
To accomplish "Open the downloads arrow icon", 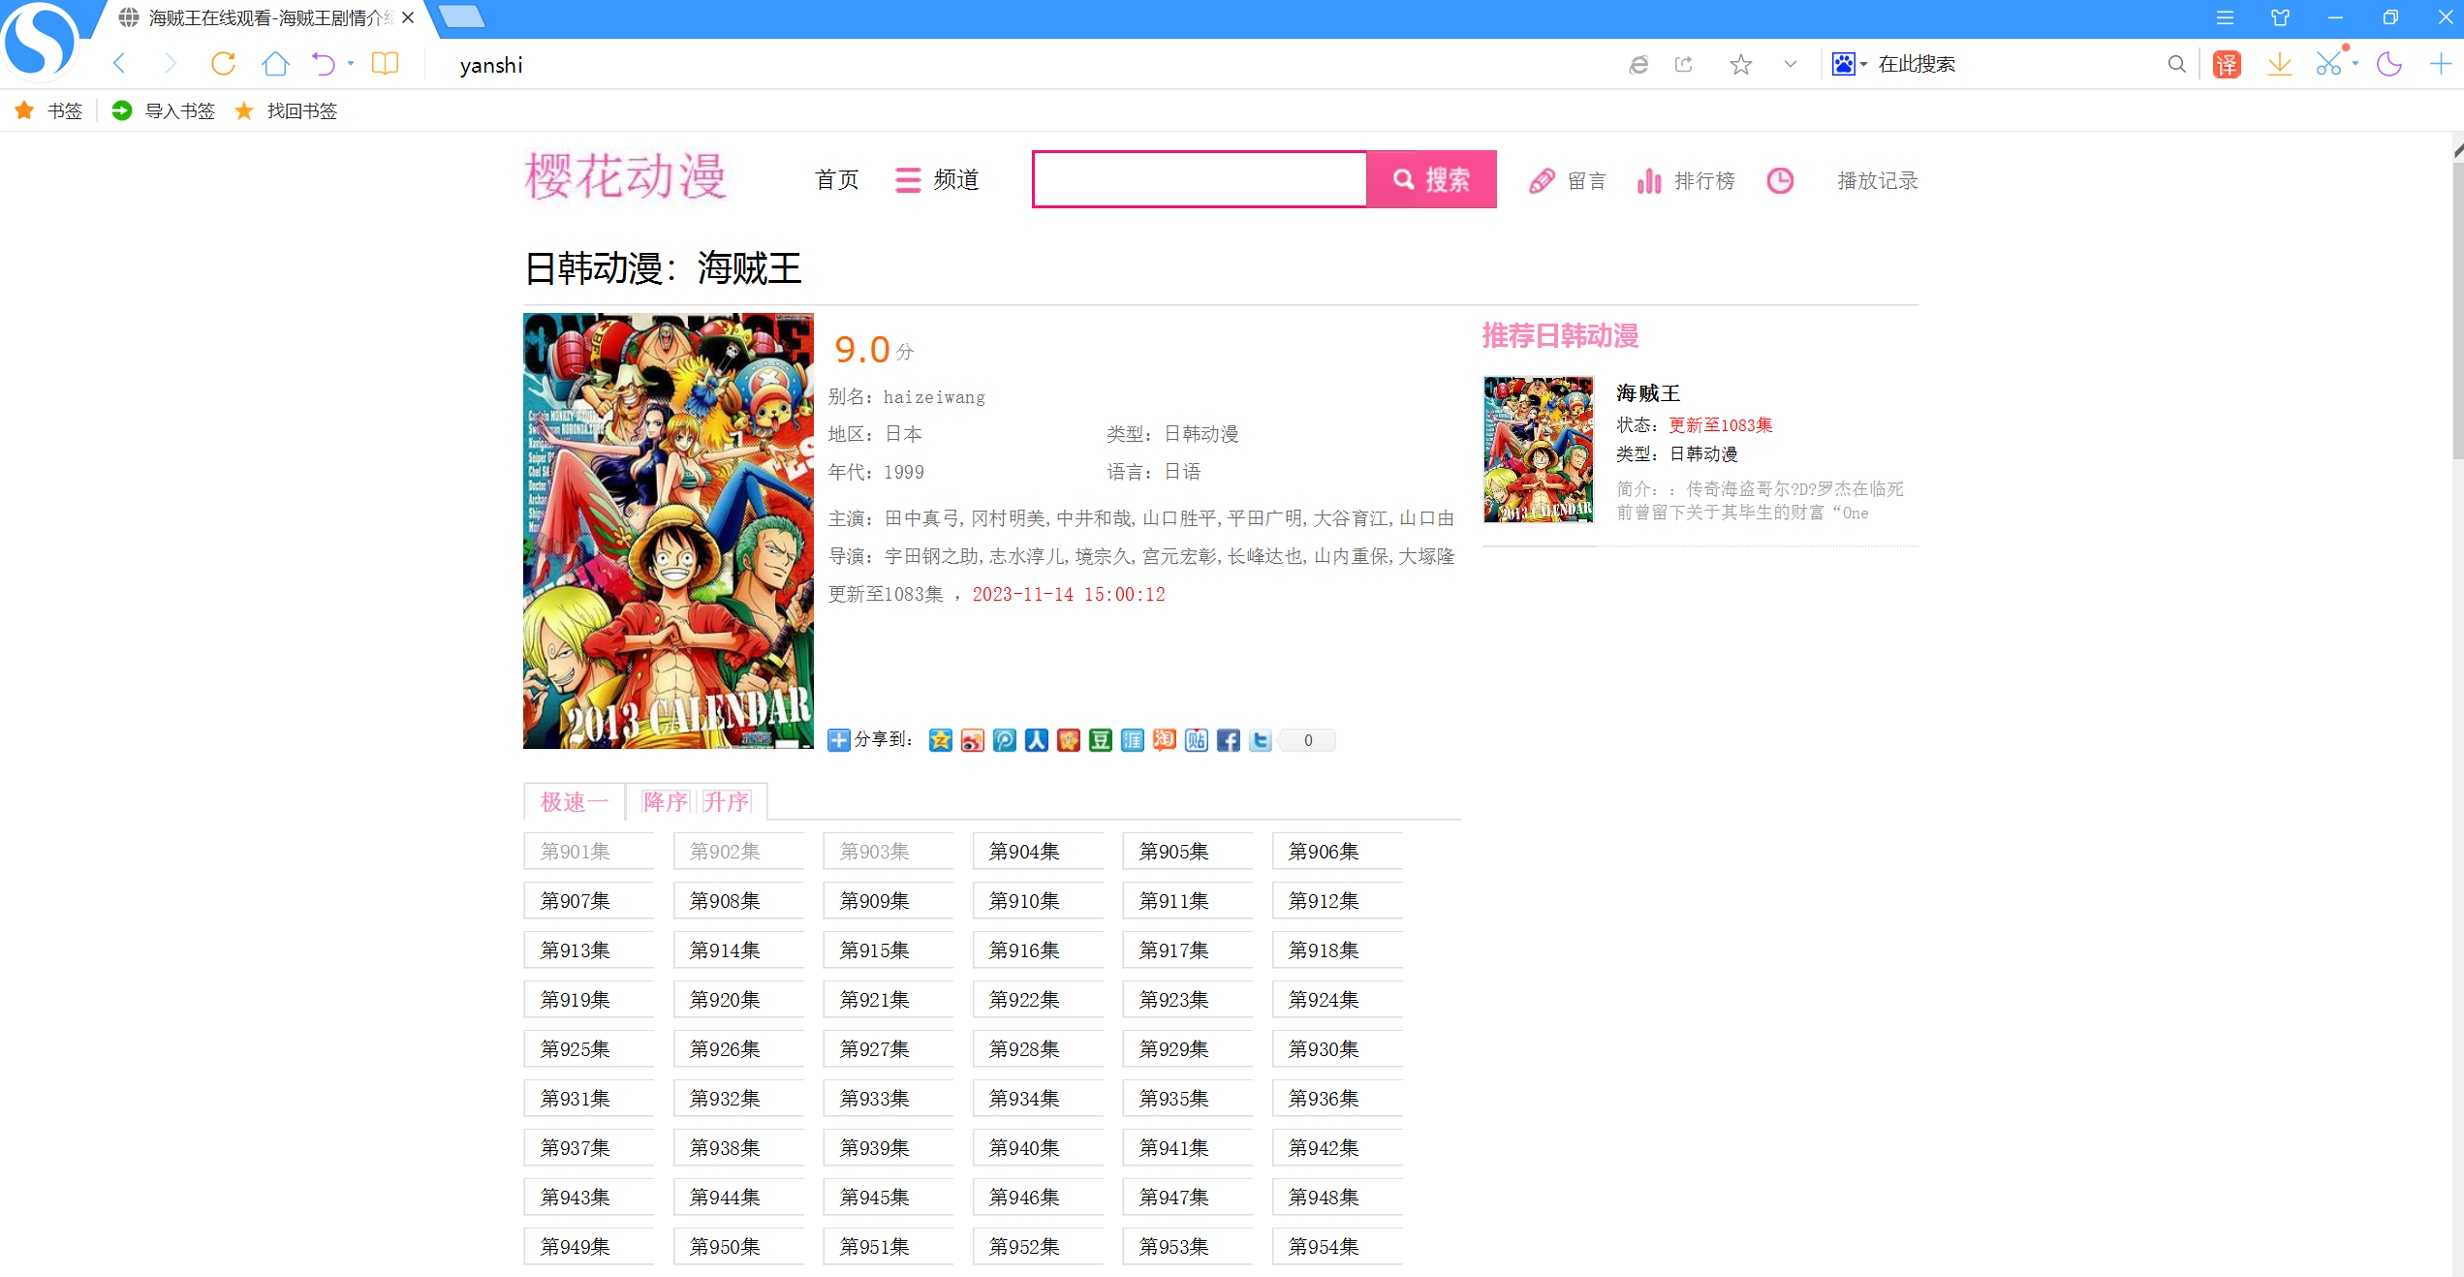I will pos(2279,64).
